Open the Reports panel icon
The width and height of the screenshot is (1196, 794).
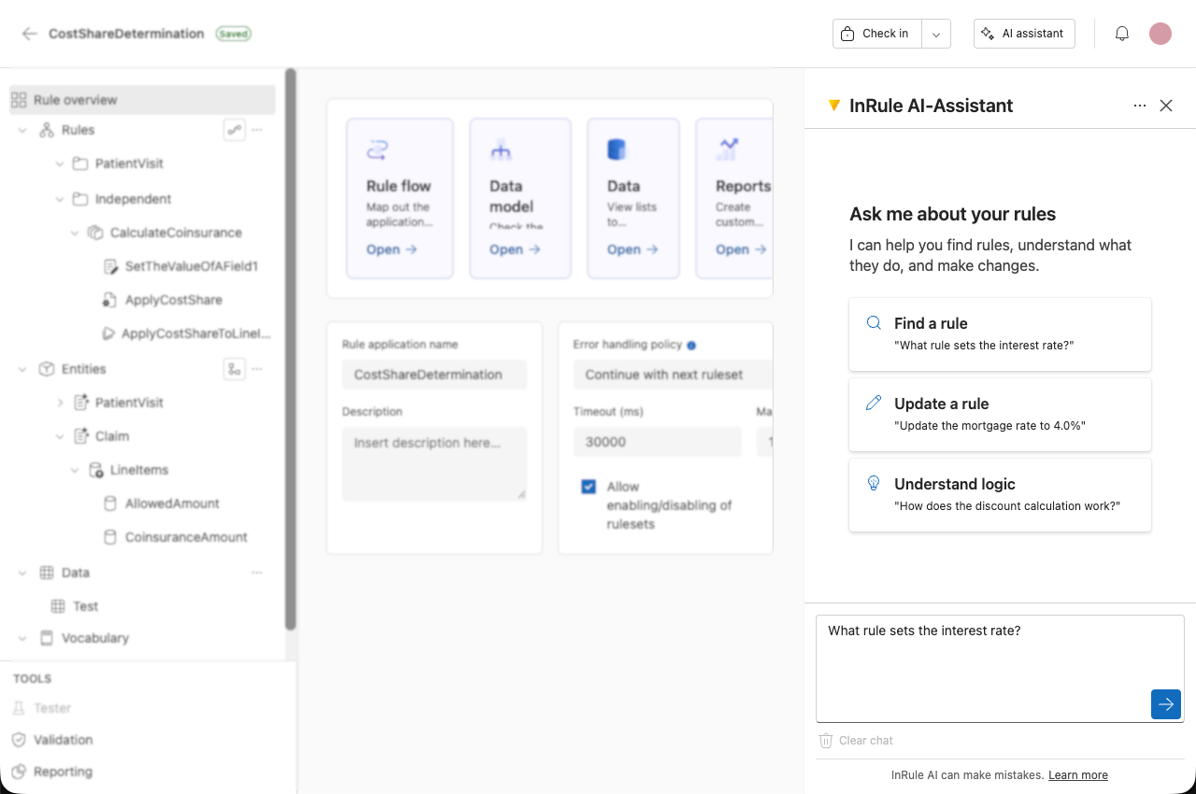point(726,149)
